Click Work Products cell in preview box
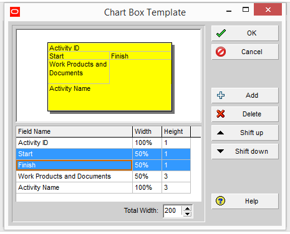The image size is (290, 234). click(79, 72)
